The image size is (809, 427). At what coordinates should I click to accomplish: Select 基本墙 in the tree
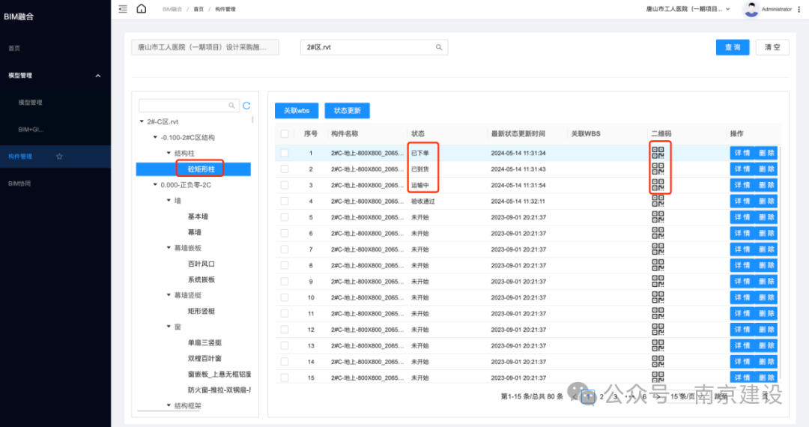pyautogui.click(x=198, y=216)
